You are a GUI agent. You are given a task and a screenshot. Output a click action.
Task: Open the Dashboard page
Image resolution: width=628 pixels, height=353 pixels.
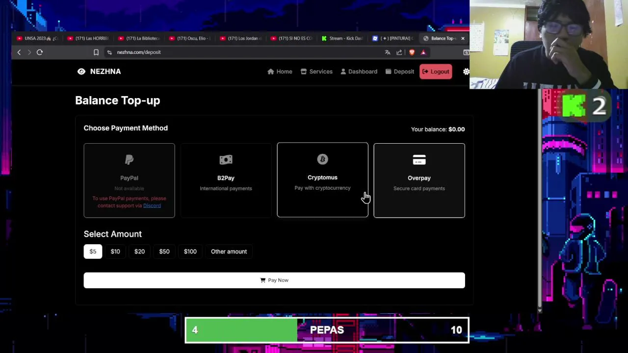pos(359,72)
